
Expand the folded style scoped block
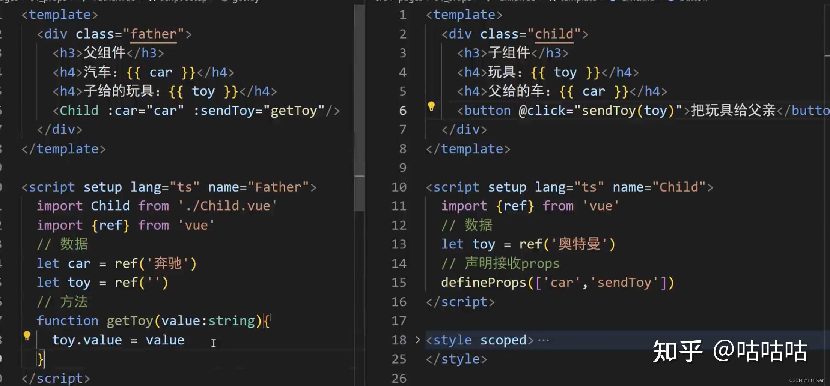417,340
